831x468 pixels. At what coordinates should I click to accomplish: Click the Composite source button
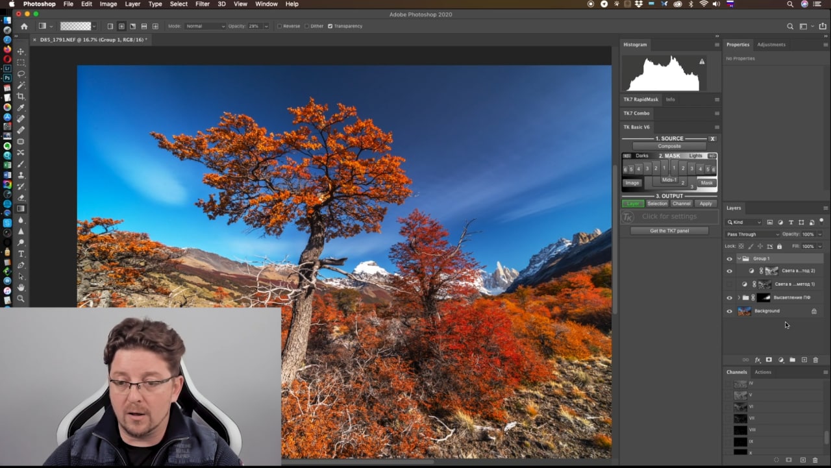669,147
